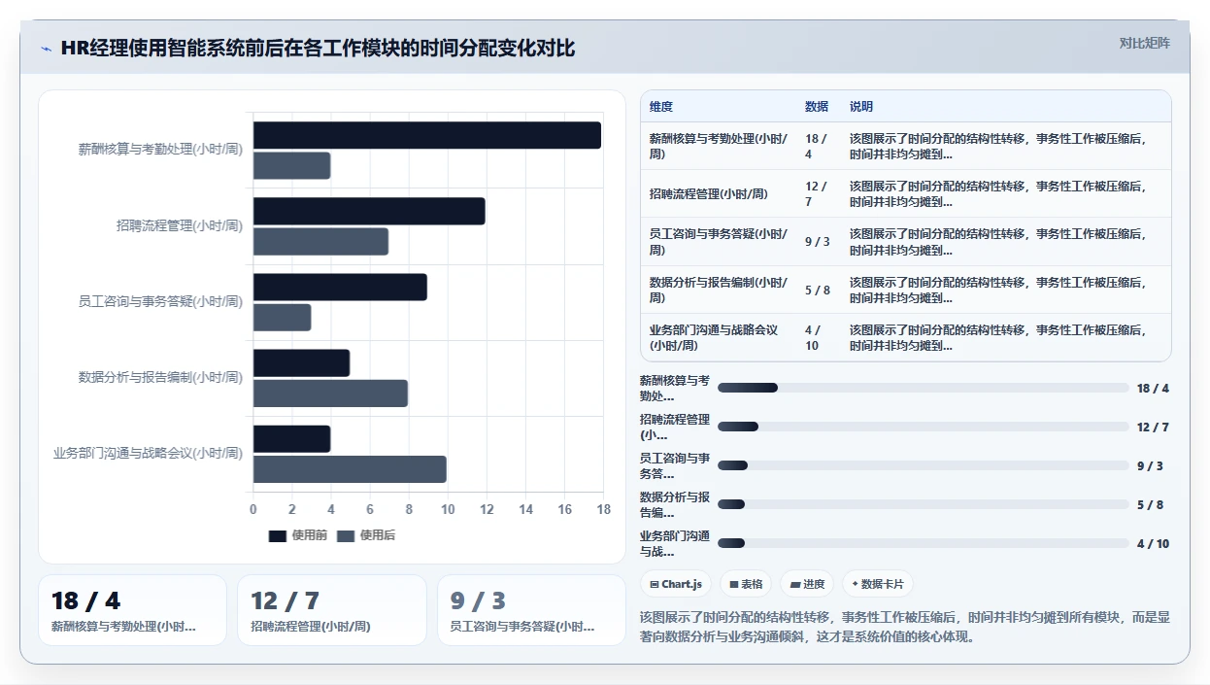
Task: Click the table data cell 12 / 7
Action: pos(820,193)
